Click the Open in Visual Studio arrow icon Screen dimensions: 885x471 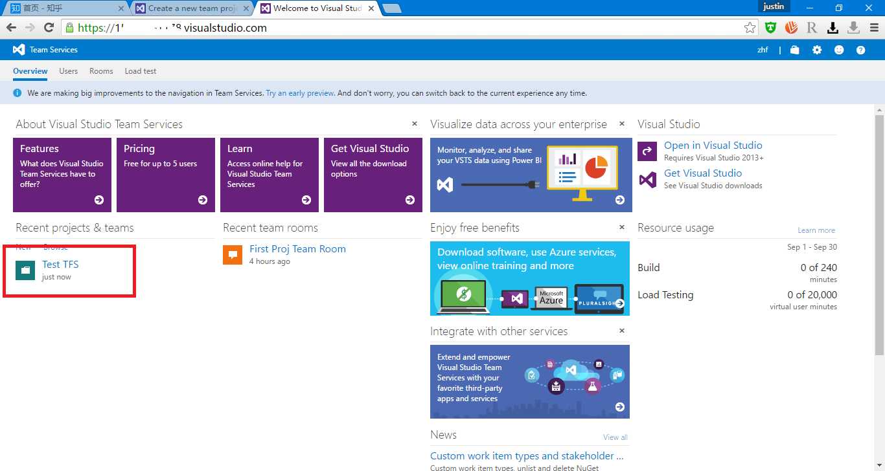pos(647,151)
